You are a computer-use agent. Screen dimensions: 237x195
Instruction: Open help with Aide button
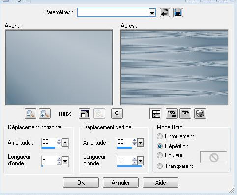tap(160, 183)
